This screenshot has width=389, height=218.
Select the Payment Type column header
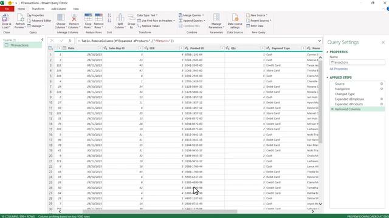(x=281, y=48)
